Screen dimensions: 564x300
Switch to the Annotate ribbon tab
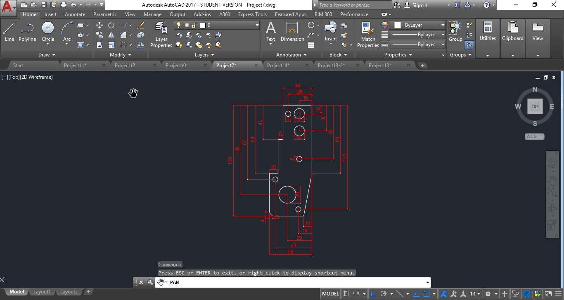pyautogui.click(x=75, y=14)
